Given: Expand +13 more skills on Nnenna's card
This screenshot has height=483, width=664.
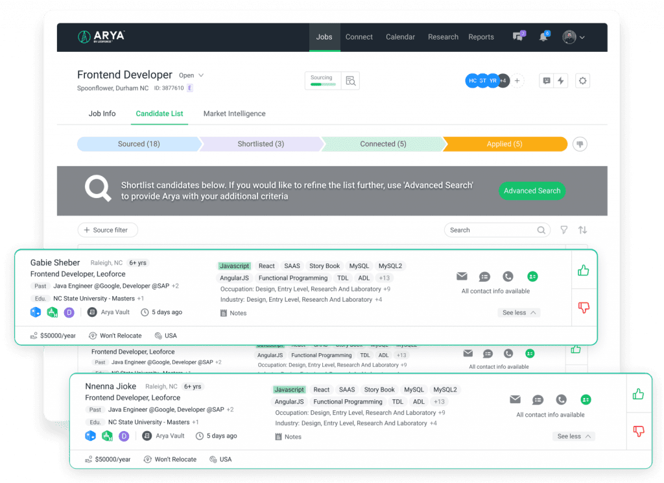Looking at the screenshot, I should click(x=439, y=402).
